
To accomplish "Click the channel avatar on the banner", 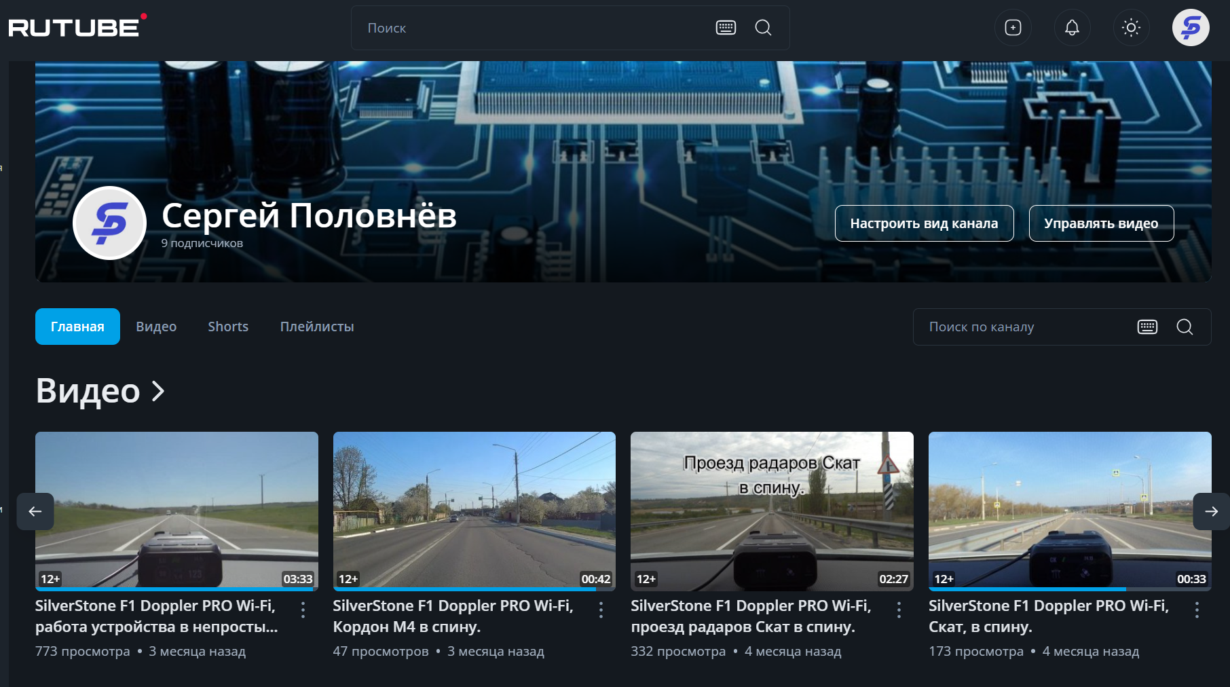I will [x=109, y=223].
